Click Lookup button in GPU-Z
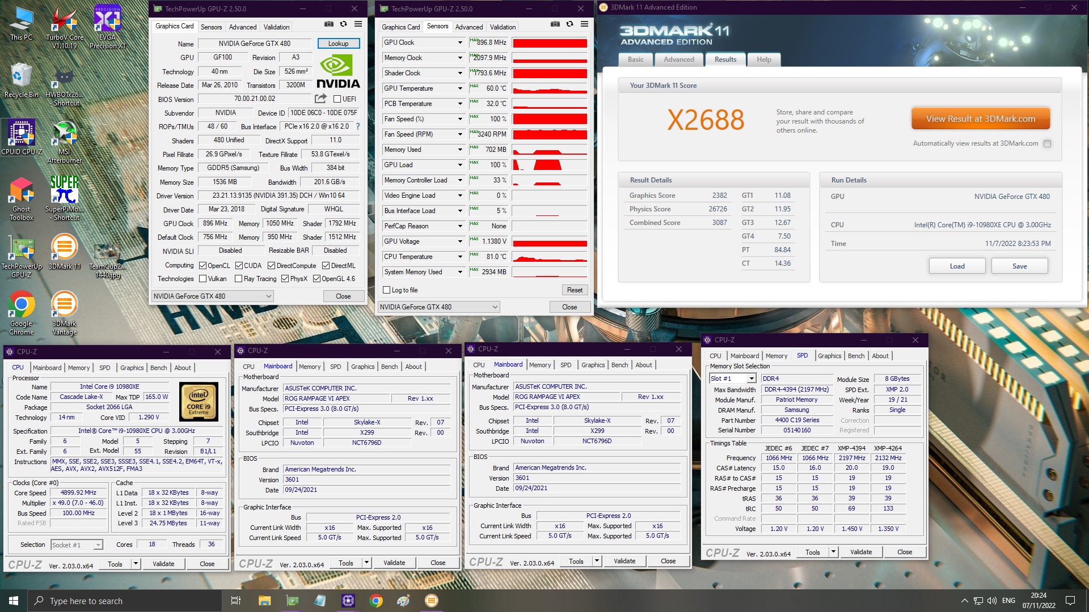The image size is (1089, 612). [338, 44]
